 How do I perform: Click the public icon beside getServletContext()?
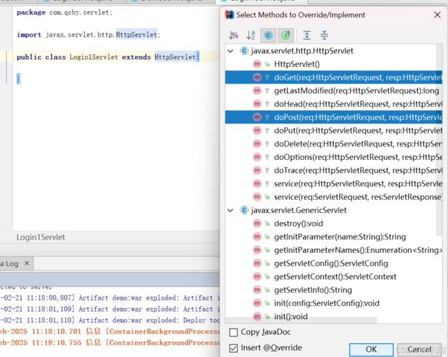click(x=267, y=276)
